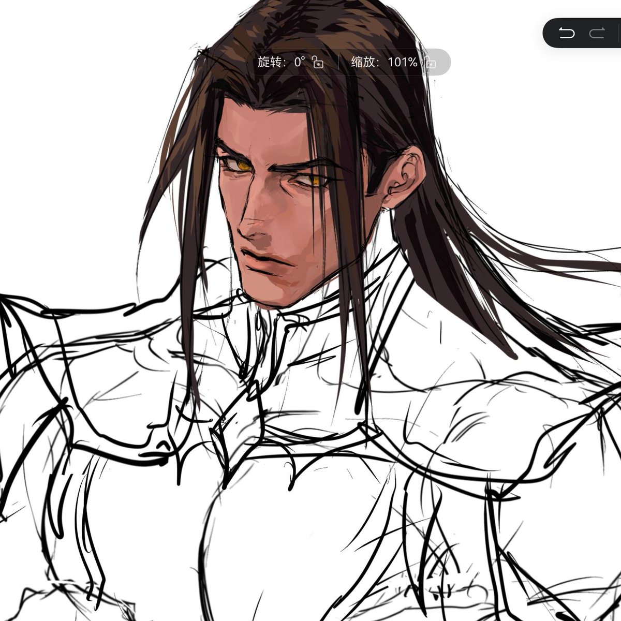Screen dimensions: 621x621
Task: Select the rotation value 旋转: 0°
Action: coord(282,63)
